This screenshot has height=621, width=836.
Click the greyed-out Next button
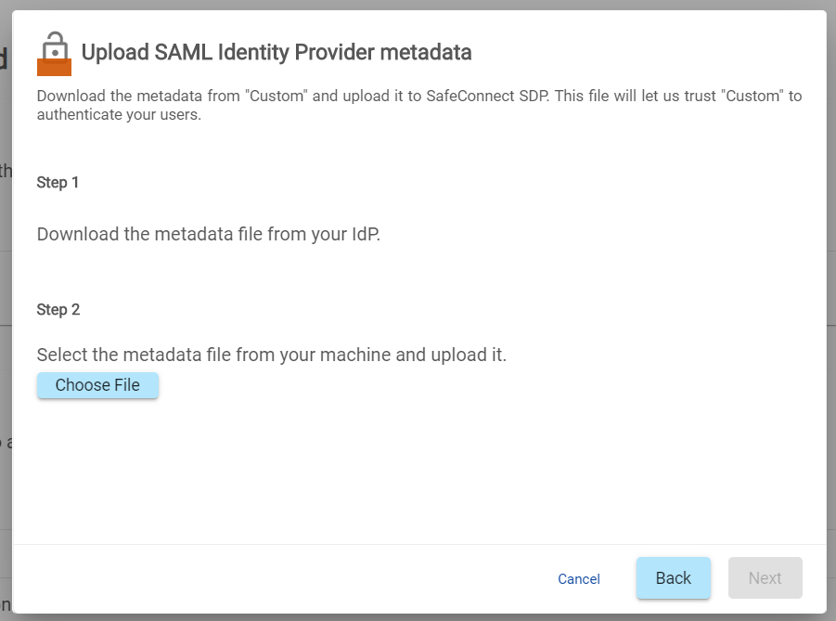[x=765, y=578]
